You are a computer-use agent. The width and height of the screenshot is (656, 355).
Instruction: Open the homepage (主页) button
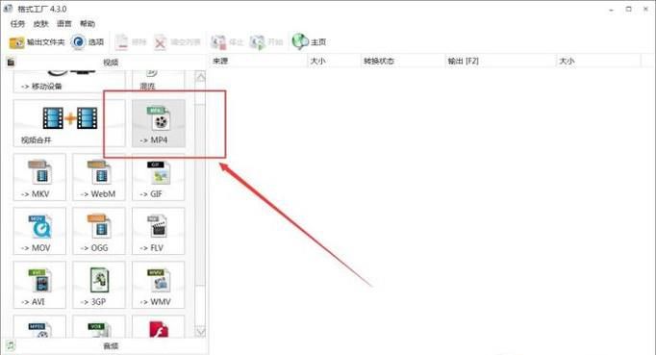[x=309, y=42]
